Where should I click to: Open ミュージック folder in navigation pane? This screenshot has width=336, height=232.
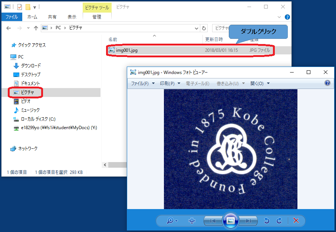tap(27, 110)
